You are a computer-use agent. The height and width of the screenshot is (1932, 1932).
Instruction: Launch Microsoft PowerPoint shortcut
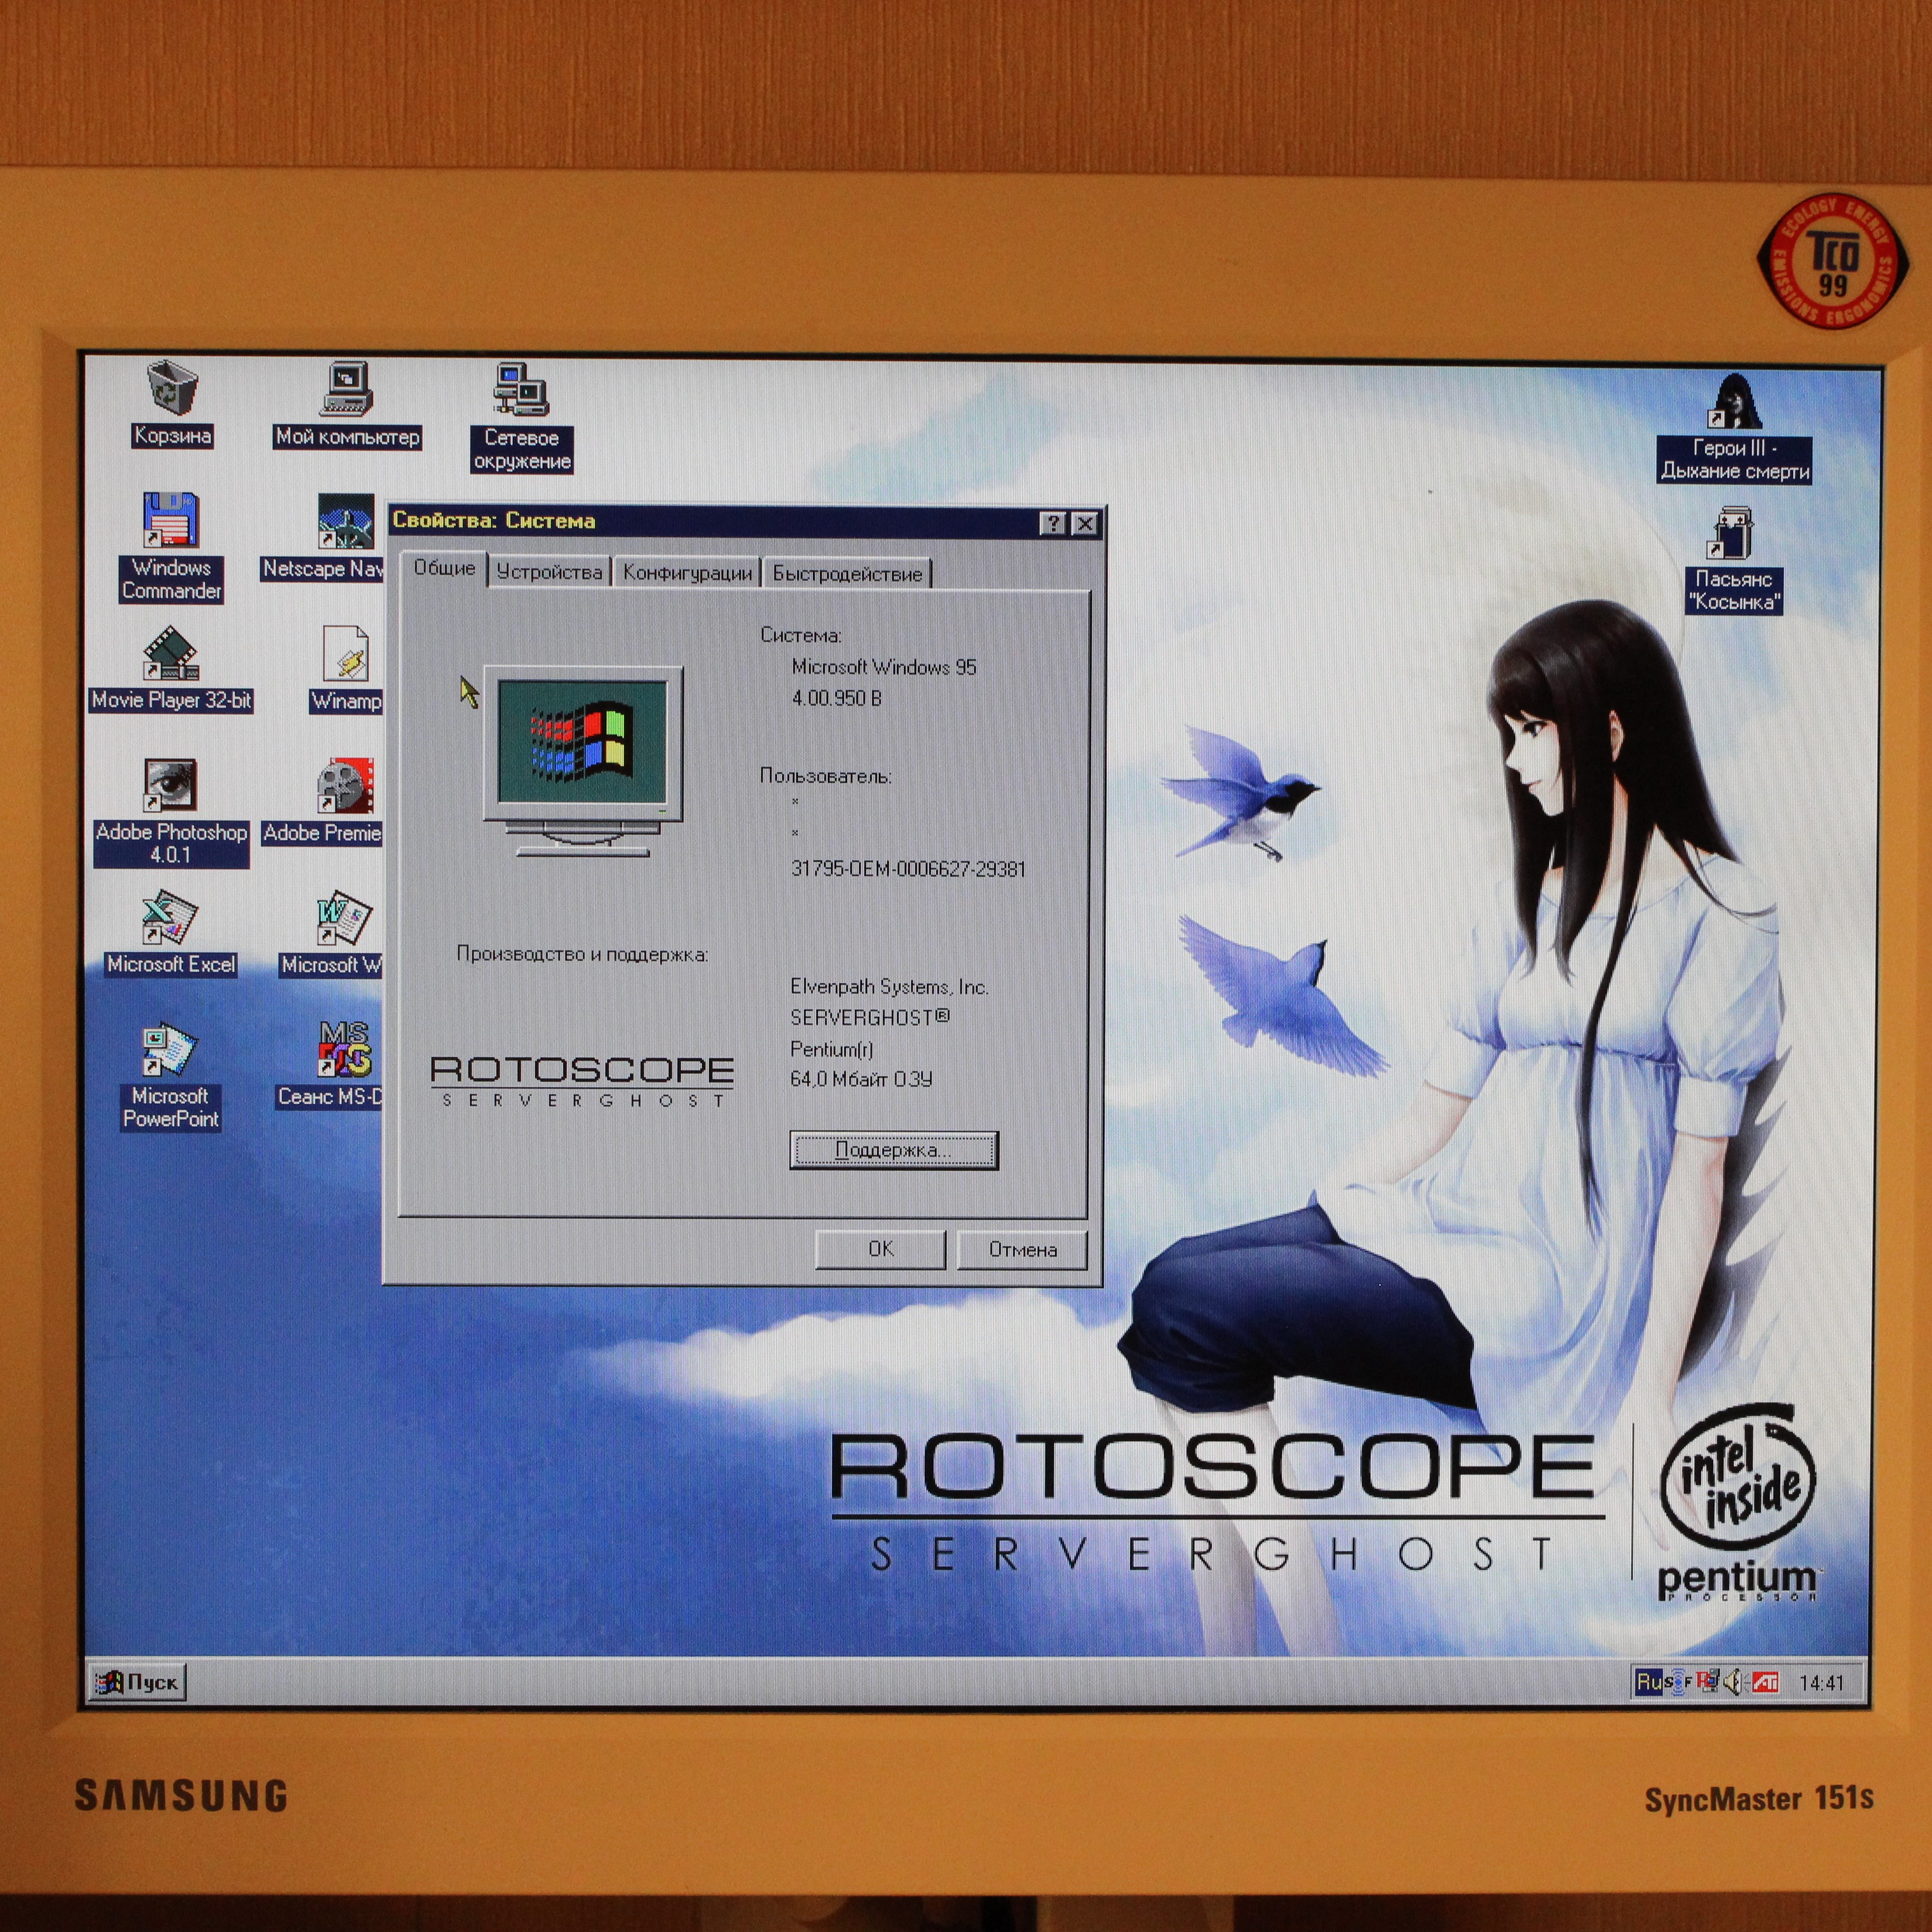pos(170,1051)
